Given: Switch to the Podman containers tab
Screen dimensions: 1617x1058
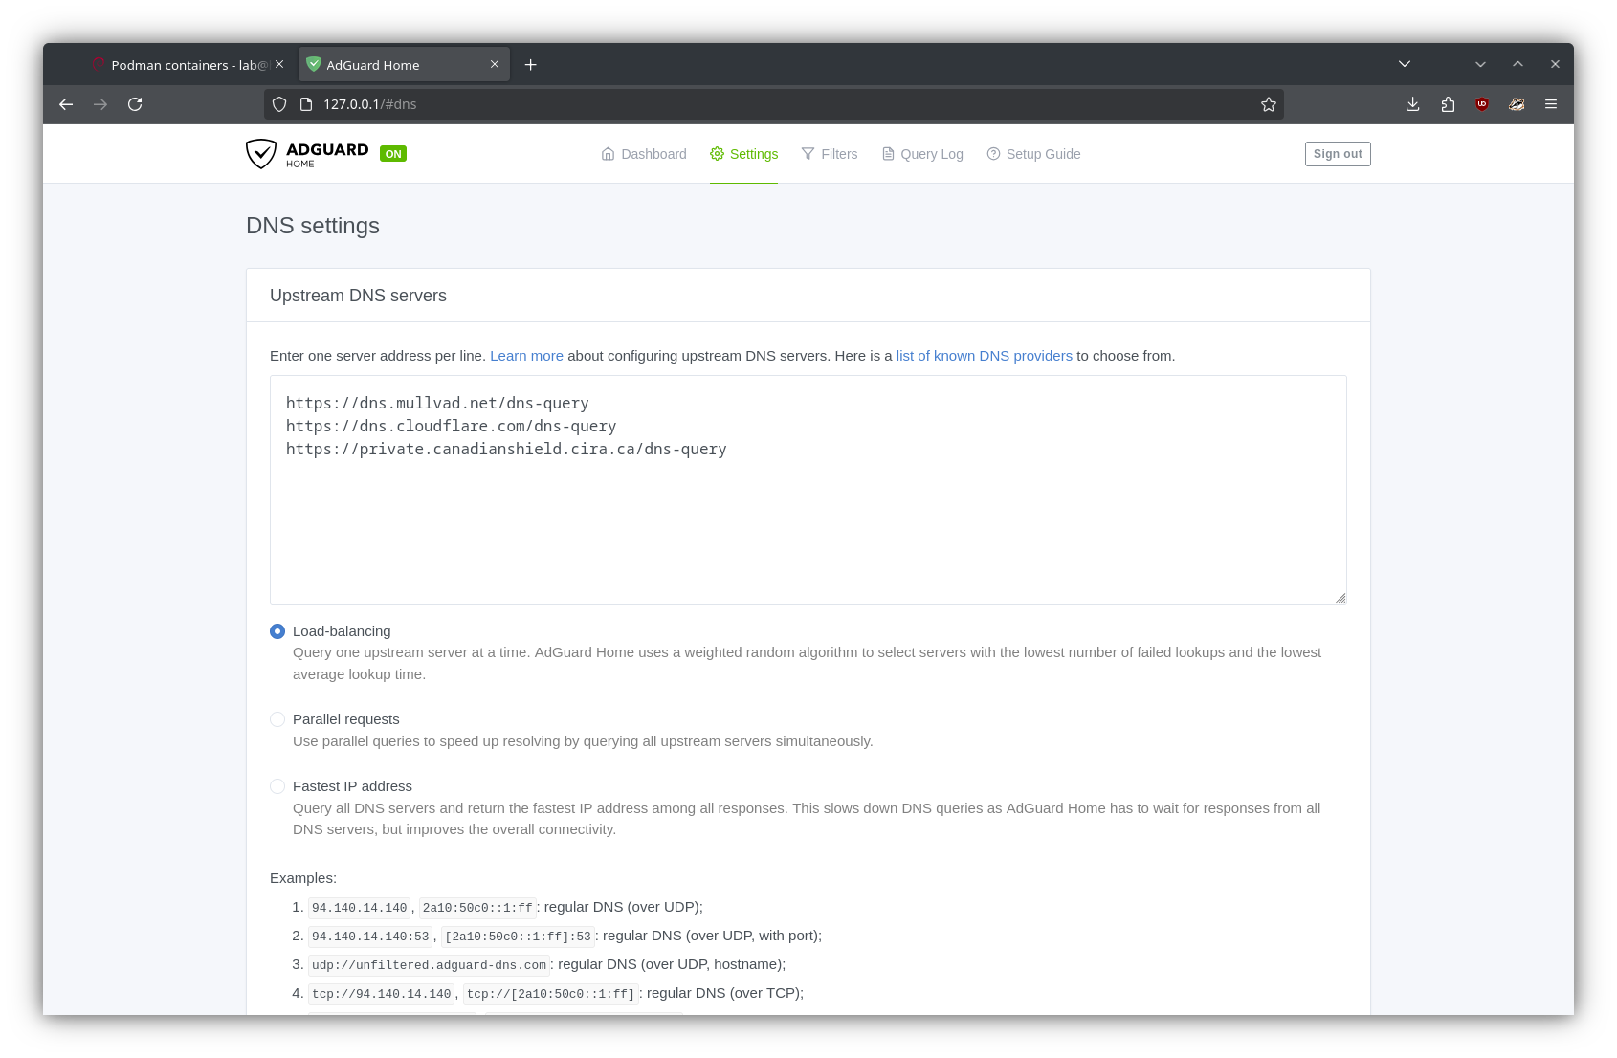Looking at the screenshot, I should pyautogui.click(x=182, y=65).
